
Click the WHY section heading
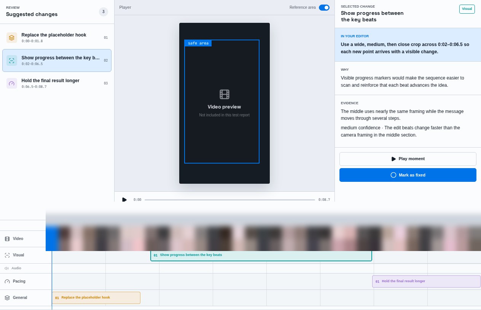[345, 70]
